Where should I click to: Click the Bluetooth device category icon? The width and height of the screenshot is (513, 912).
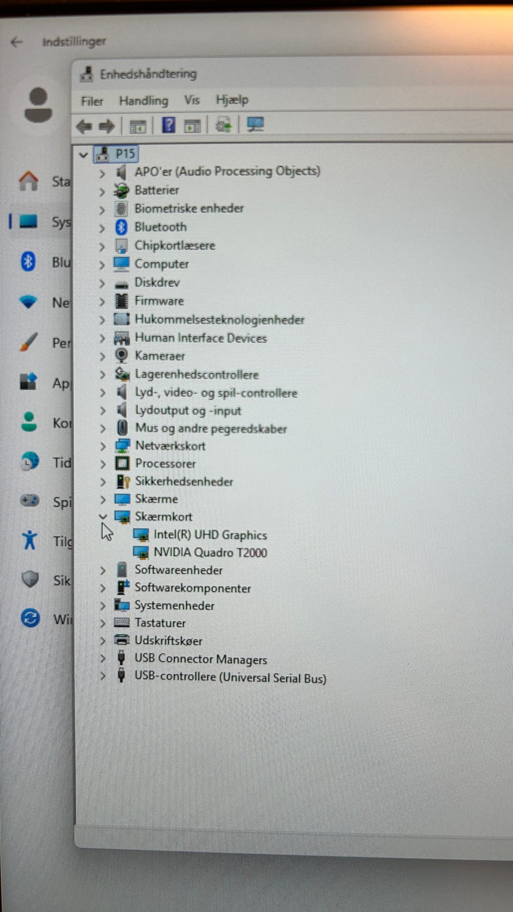pos(121,227)
